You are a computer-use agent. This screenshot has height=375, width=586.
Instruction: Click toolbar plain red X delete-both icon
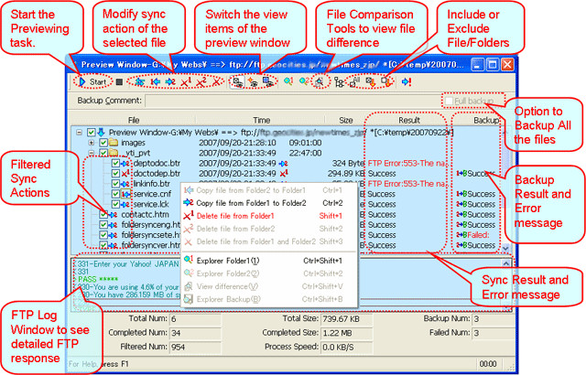point(216,81)
